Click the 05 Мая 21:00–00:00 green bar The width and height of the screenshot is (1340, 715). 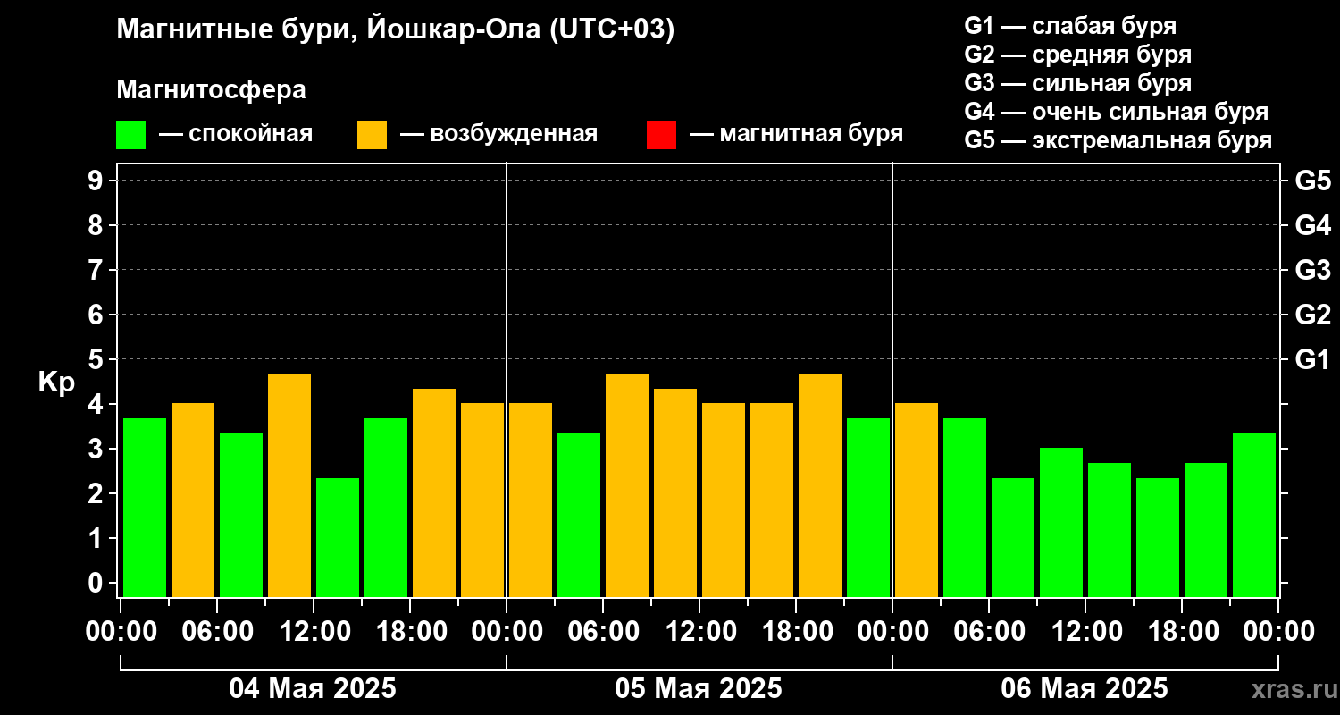[868, 508]
